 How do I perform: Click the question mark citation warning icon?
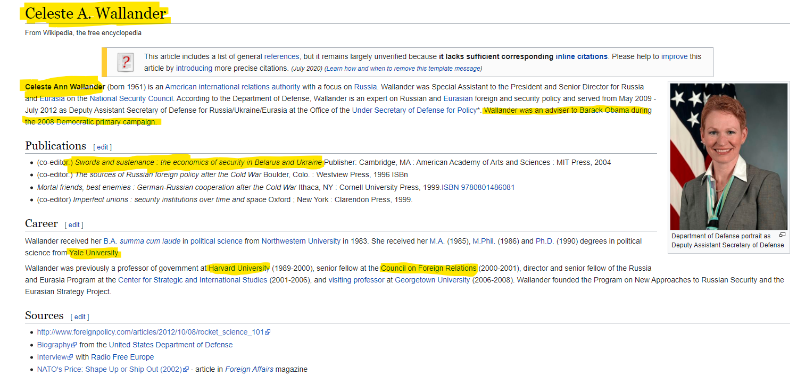point(125,62)
